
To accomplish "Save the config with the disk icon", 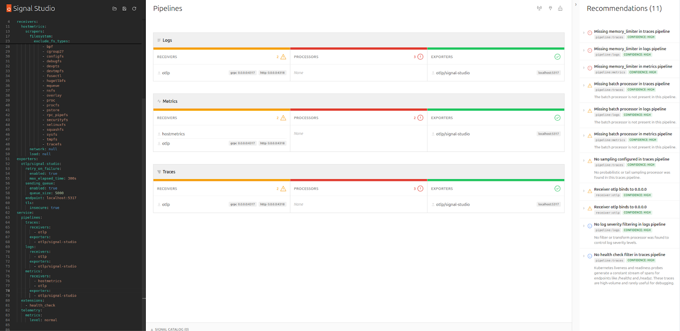I will click(x=124, y=8).
